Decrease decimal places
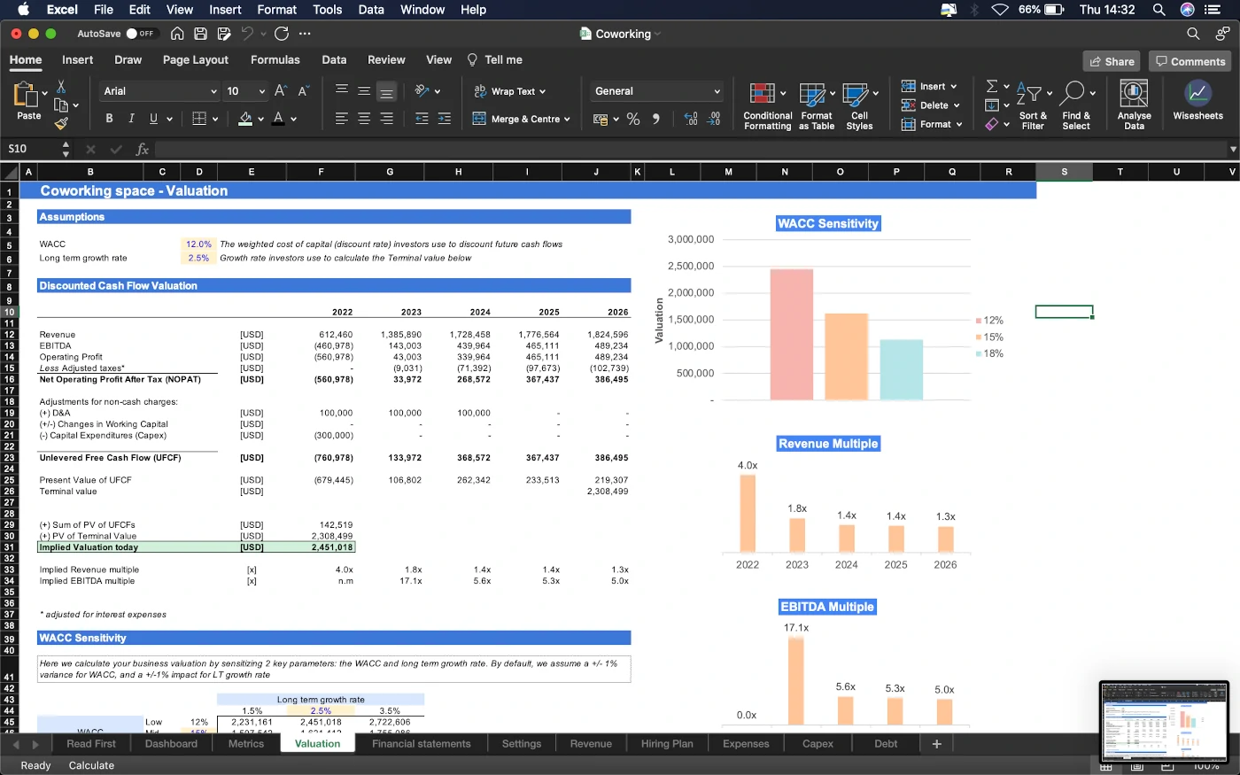The height and width of the screenshot is (775, 1240). tap(714, 119)
